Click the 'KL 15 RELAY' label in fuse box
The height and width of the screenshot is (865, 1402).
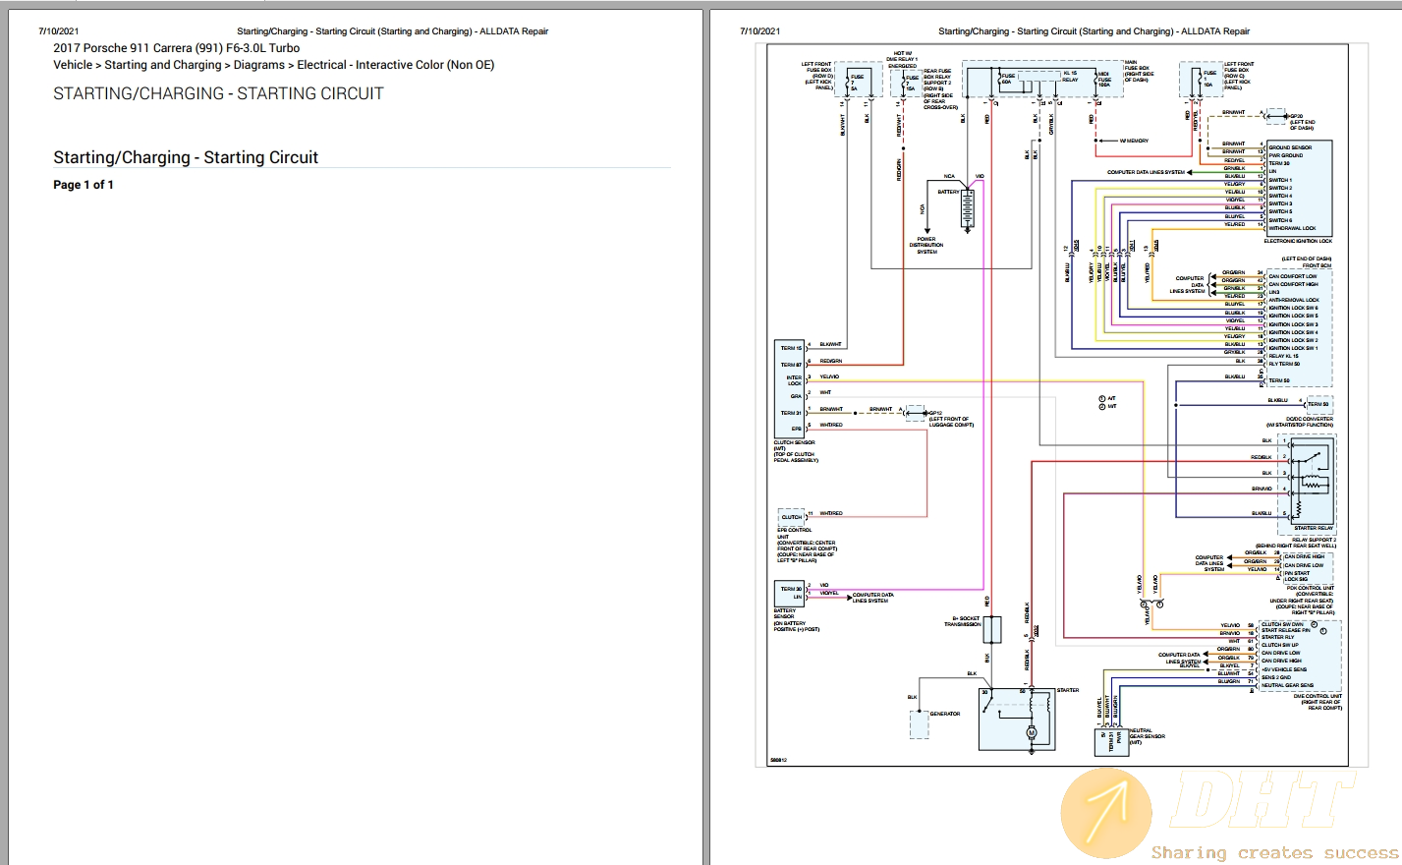point(1070,77)
